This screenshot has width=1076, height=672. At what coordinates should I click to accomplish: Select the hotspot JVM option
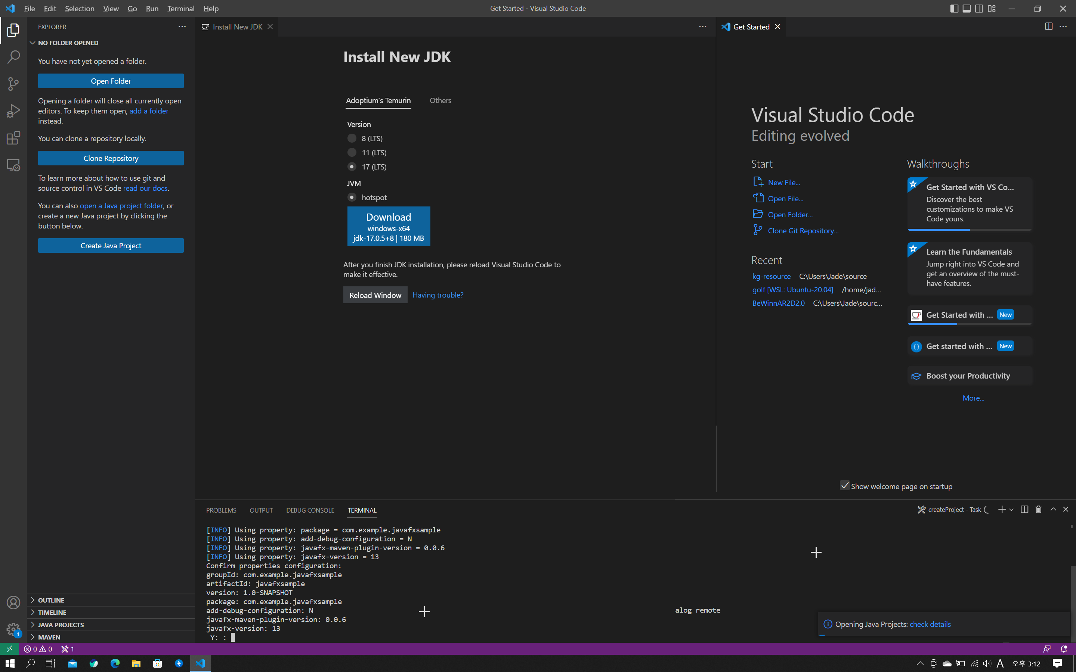point(352,197)
